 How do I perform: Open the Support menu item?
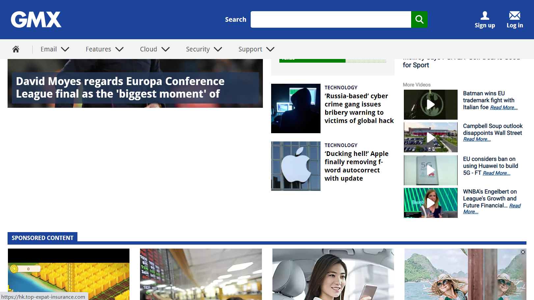(x=250, y=49)
